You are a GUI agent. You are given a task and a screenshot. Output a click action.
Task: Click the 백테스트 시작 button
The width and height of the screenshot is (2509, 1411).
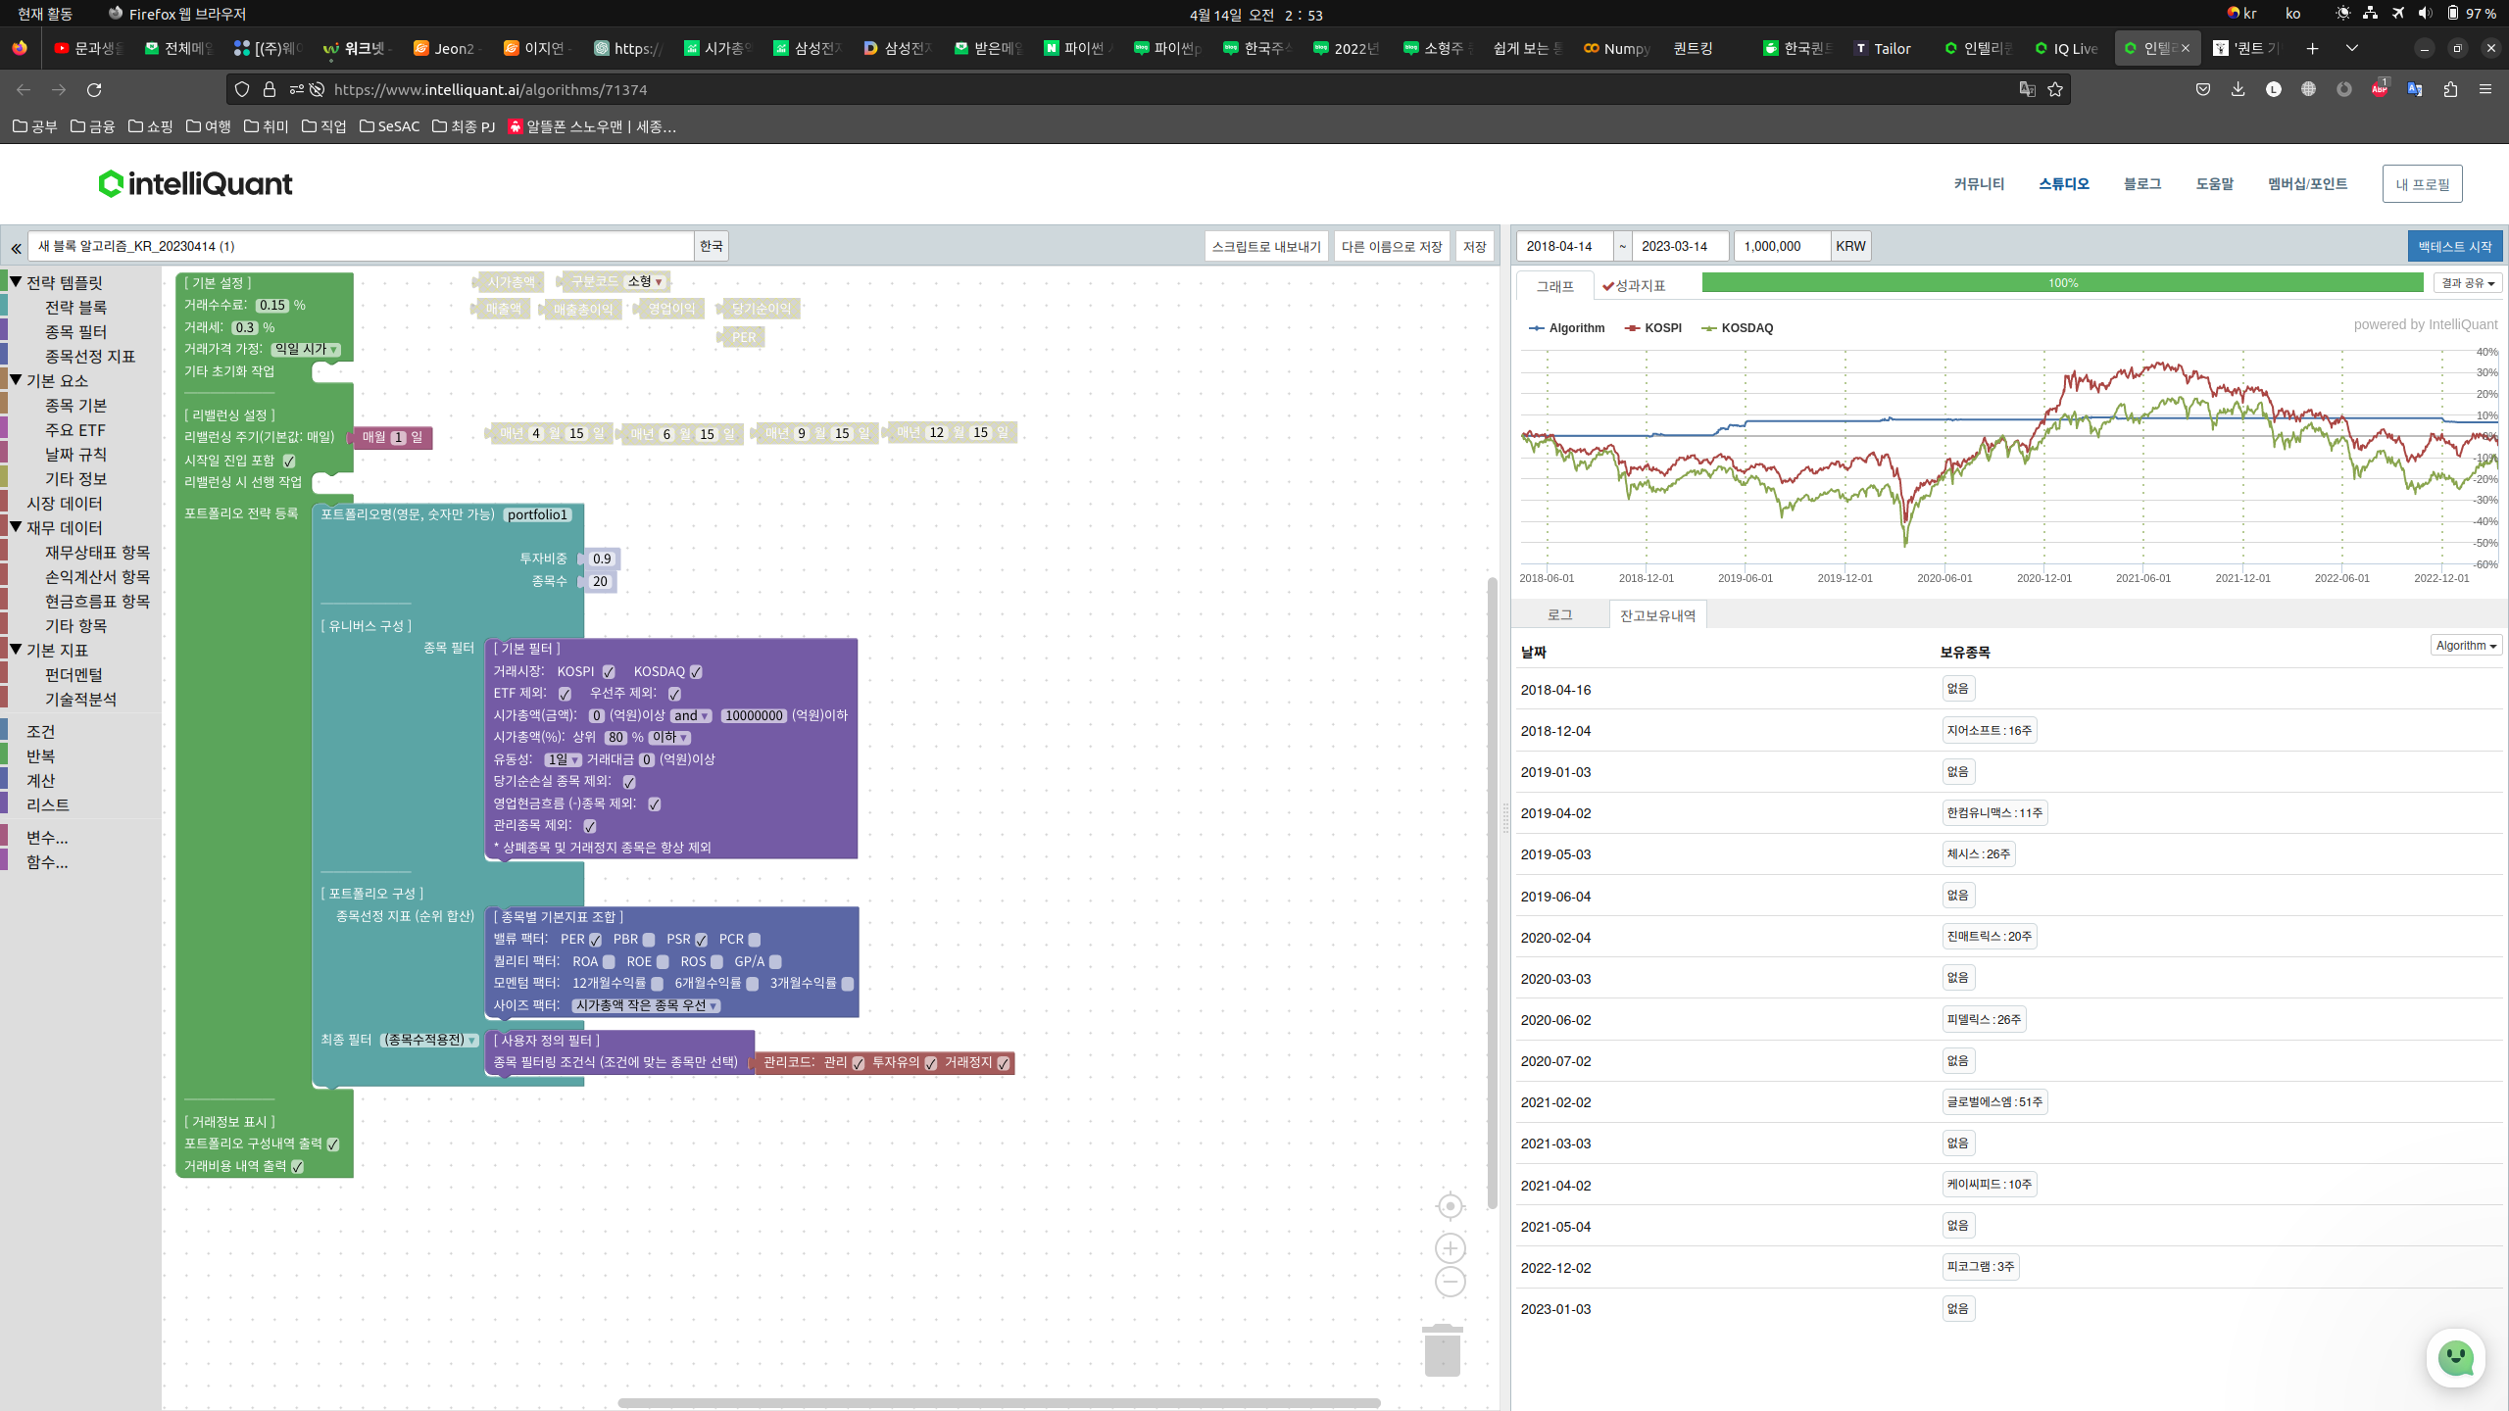(2454, 247)
